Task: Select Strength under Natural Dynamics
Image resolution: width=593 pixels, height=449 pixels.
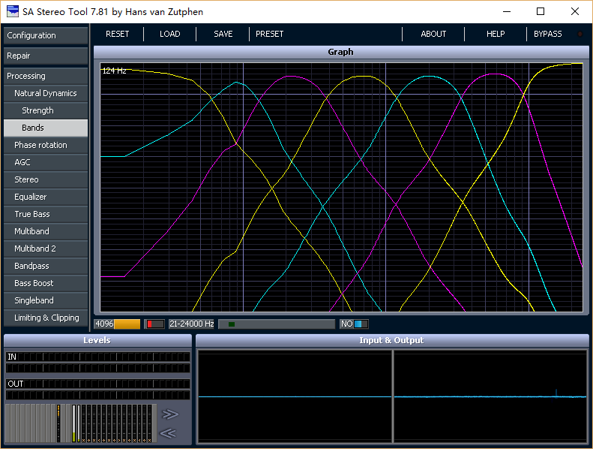Action: (x=45, y=110)
